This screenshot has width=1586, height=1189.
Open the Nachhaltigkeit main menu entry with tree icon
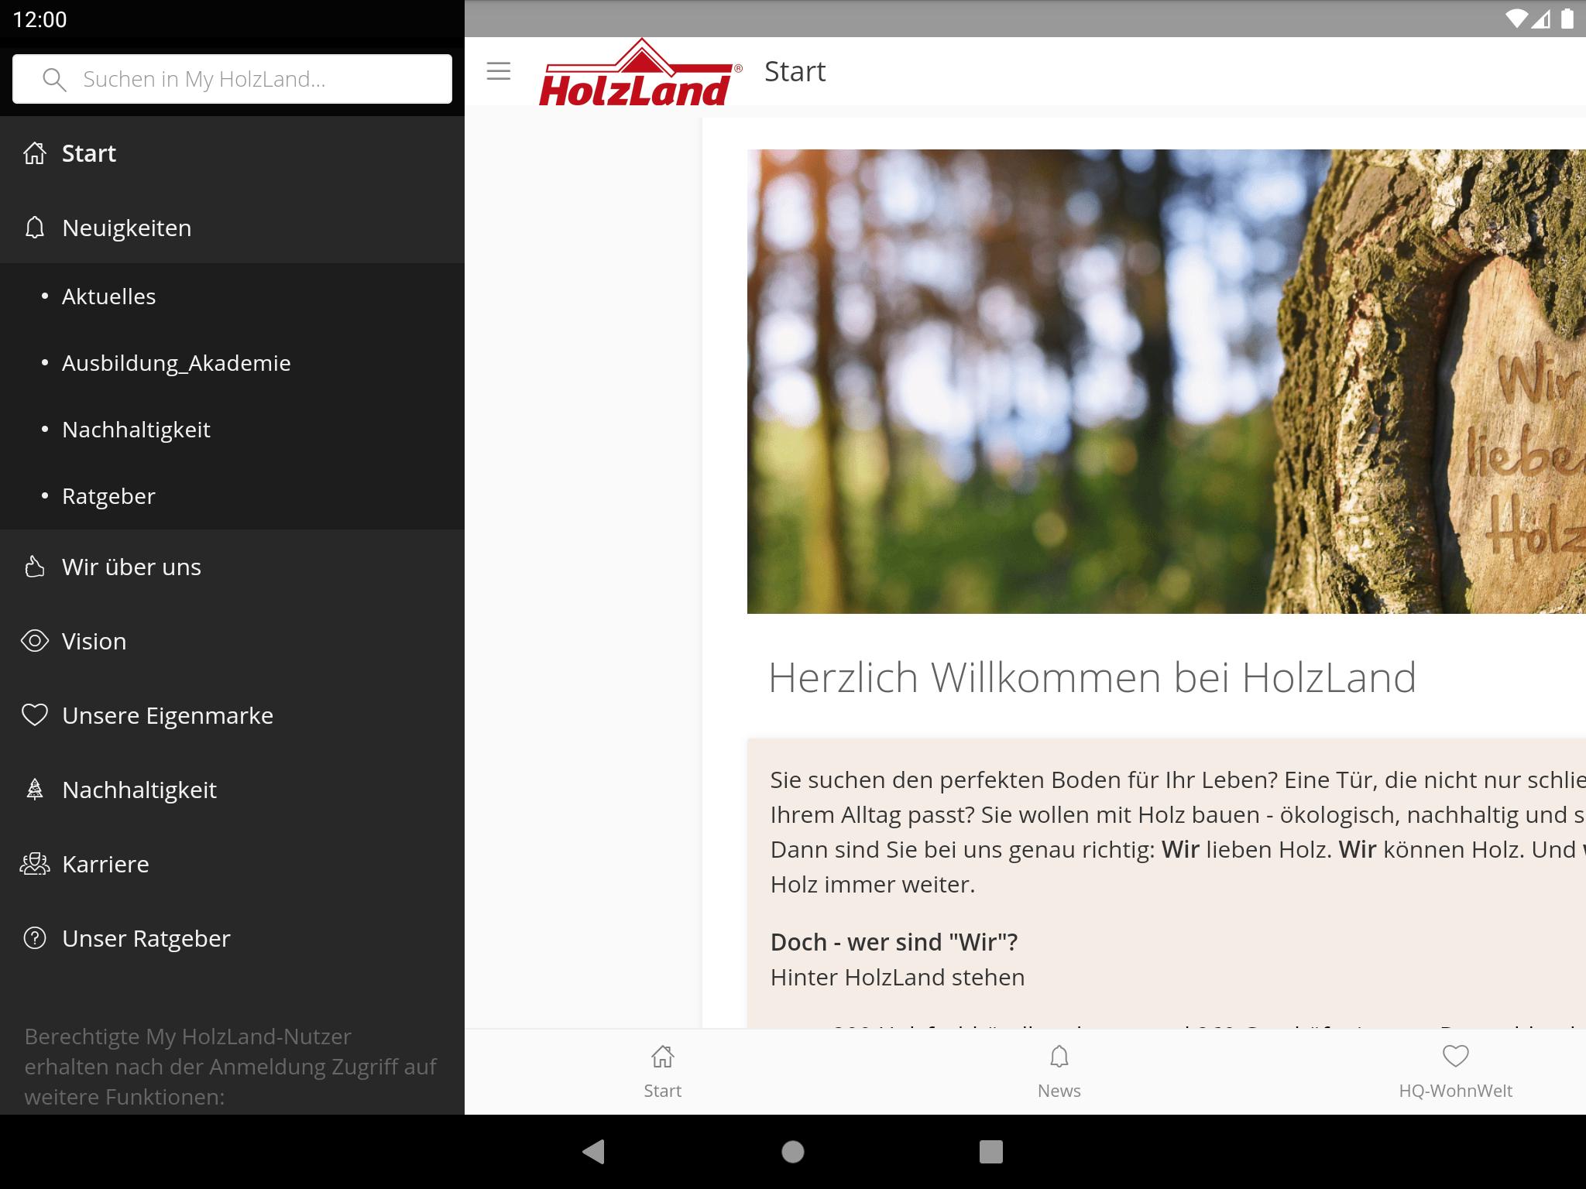[232, 790]
